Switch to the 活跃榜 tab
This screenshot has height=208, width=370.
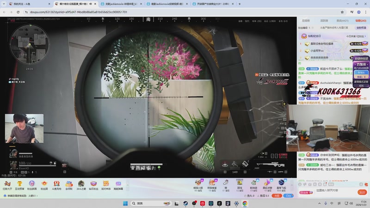(324, 21)
